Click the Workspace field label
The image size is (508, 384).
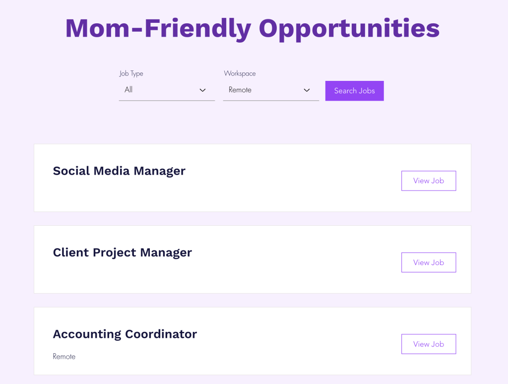click(x=240, y=73)
